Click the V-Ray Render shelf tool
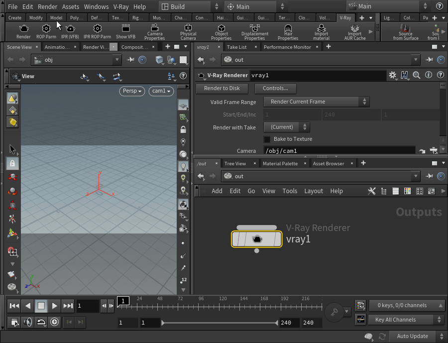Screen dimensions: 448x343 23,32
